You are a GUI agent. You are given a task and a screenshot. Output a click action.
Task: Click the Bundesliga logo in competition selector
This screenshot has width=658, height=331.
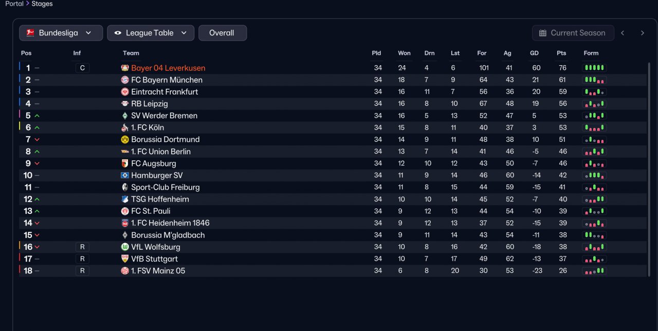click(x=30, y=33)
